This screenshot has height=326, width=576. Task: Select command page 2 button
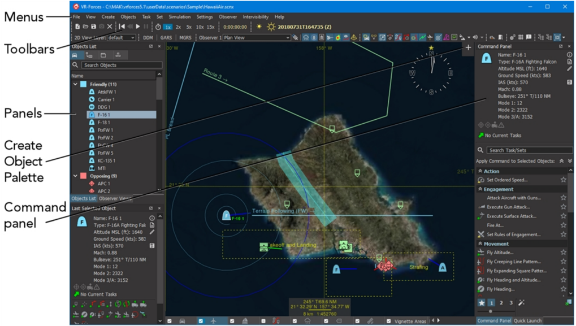(x=501, y=303)
